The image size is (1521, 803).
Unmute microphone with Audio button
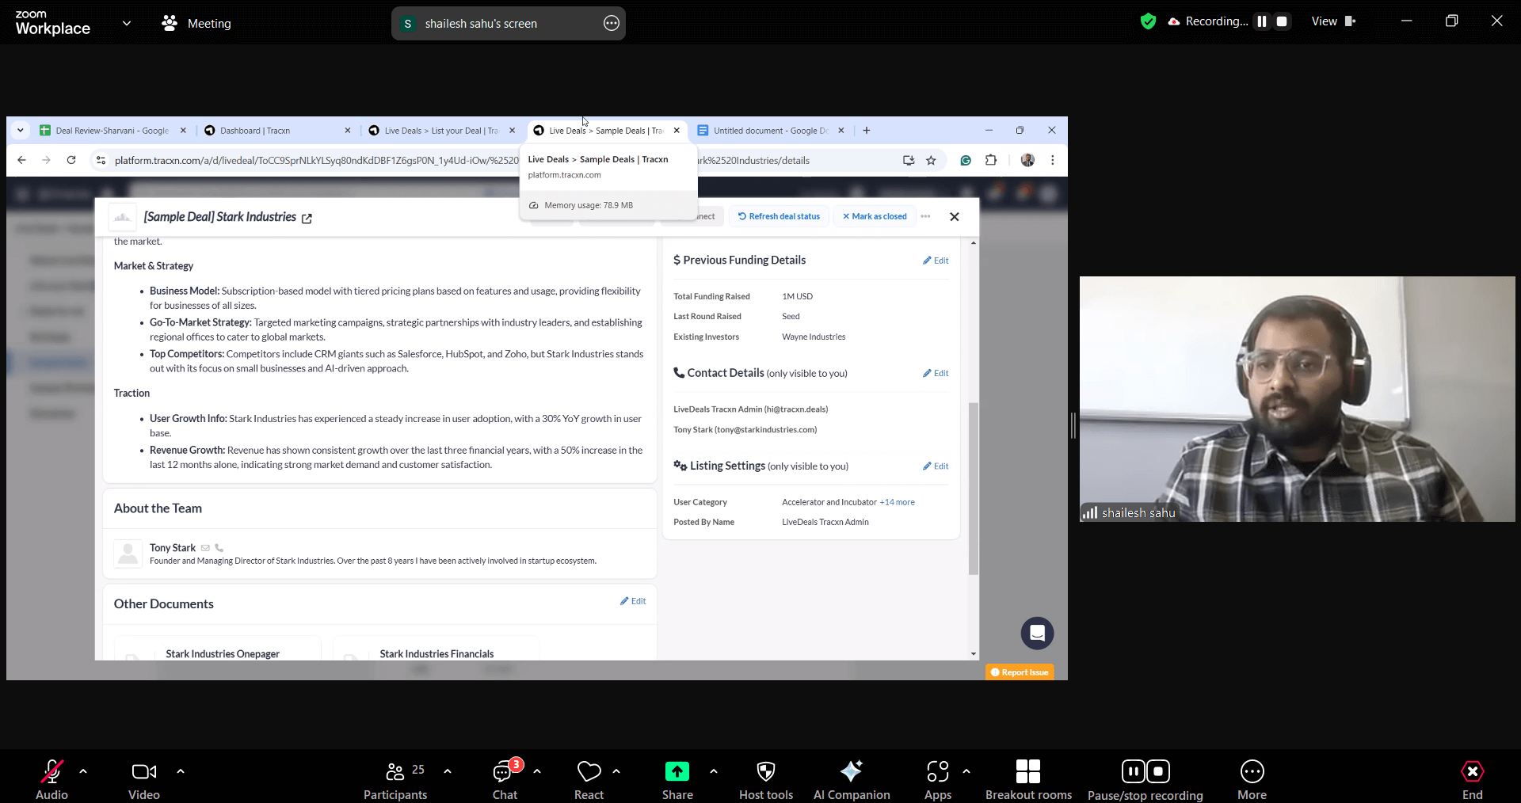click(x=51, y=772)
